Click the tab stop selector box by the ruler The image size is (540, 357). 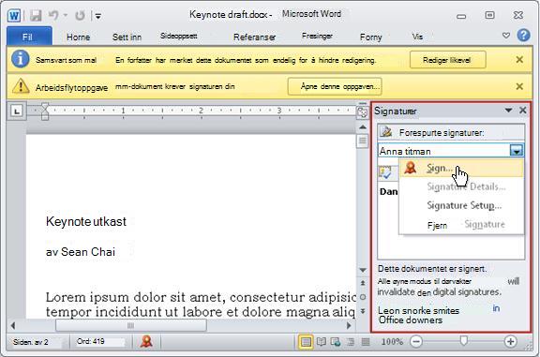17,111
